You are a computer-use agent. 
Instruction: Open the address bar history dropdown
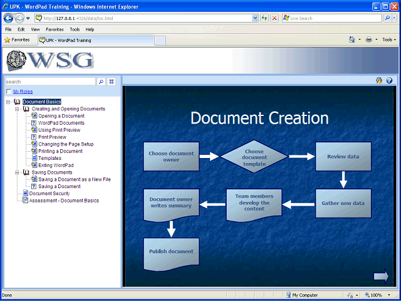255,18
